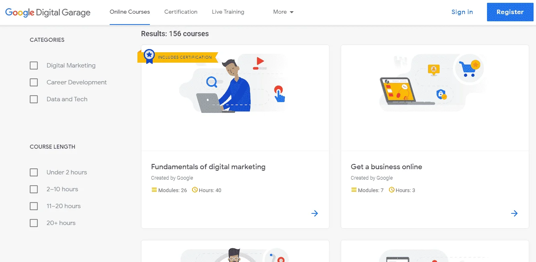Image resolution: width=536 pixels, height=262 pixels.
Task: Click the Modules: 7 text
Action: click(371, 190)
